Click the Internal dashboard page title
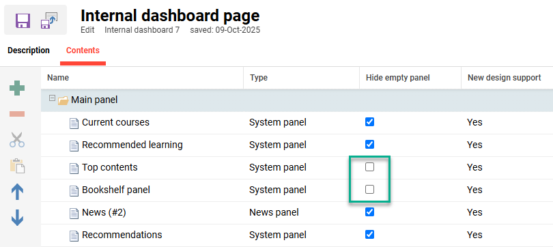The height and width of the screenshot is (247, 553). (171, 16)
